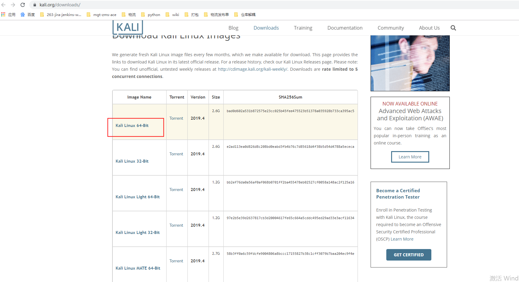Click the address bar URL kali.org/downloads/
The height and width of the screenshot is (282, 519).
(60, 5)
